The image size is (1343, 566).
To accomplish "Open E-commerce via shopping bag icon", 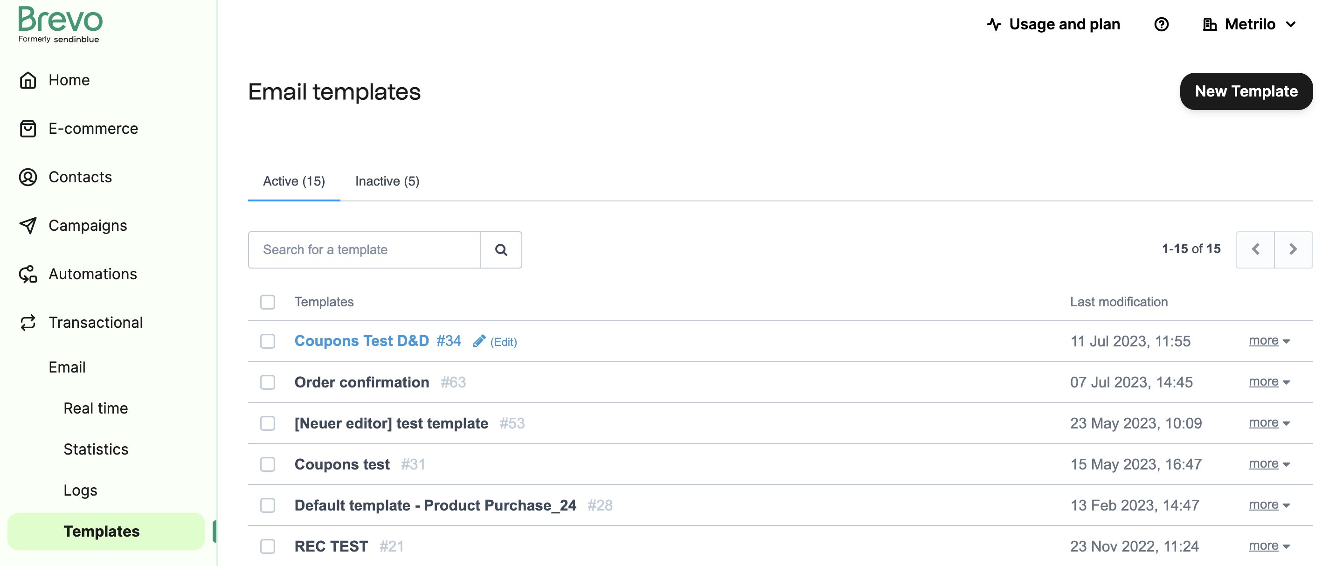I will point(28,129).
